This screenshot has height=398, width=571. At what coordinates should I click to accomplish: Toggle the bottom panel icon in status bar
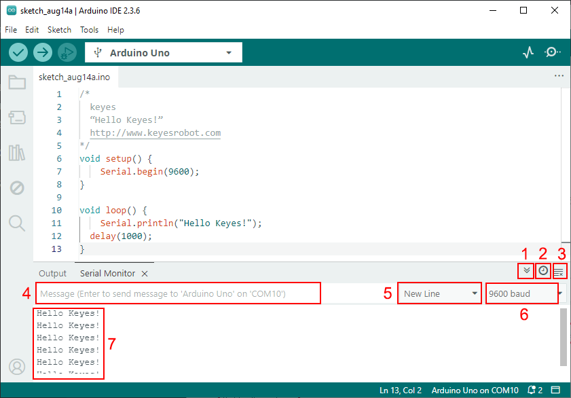[x=555, y=390]
